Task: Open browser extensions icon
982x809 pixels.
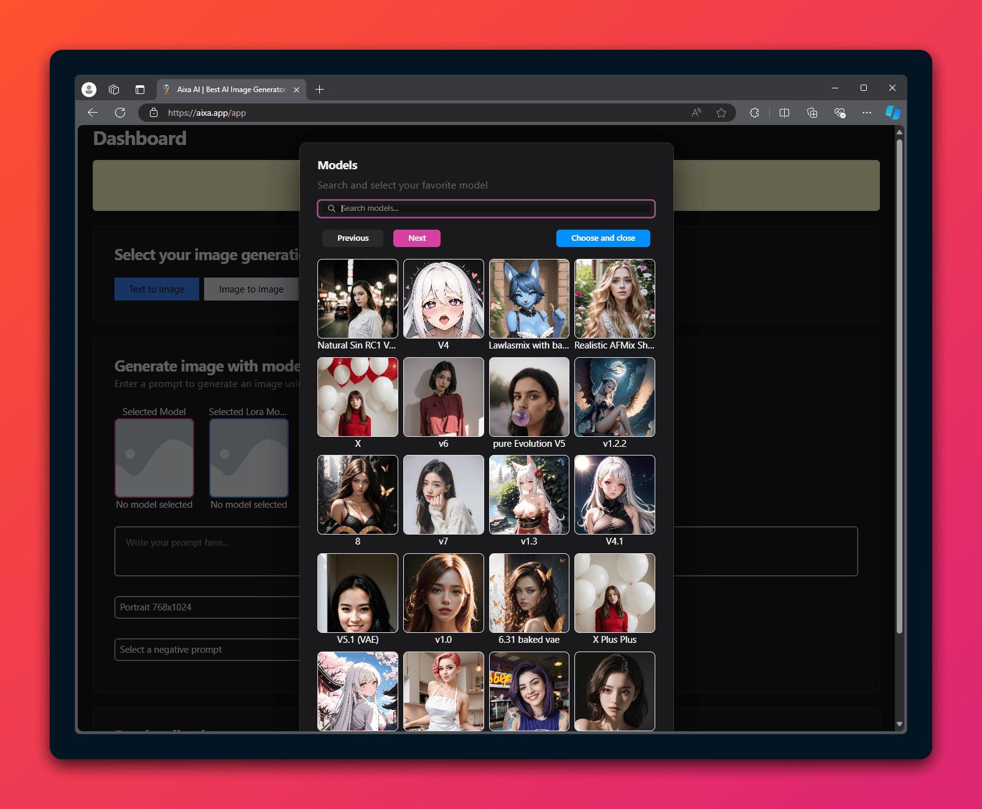Action: [x=754, y=113]
